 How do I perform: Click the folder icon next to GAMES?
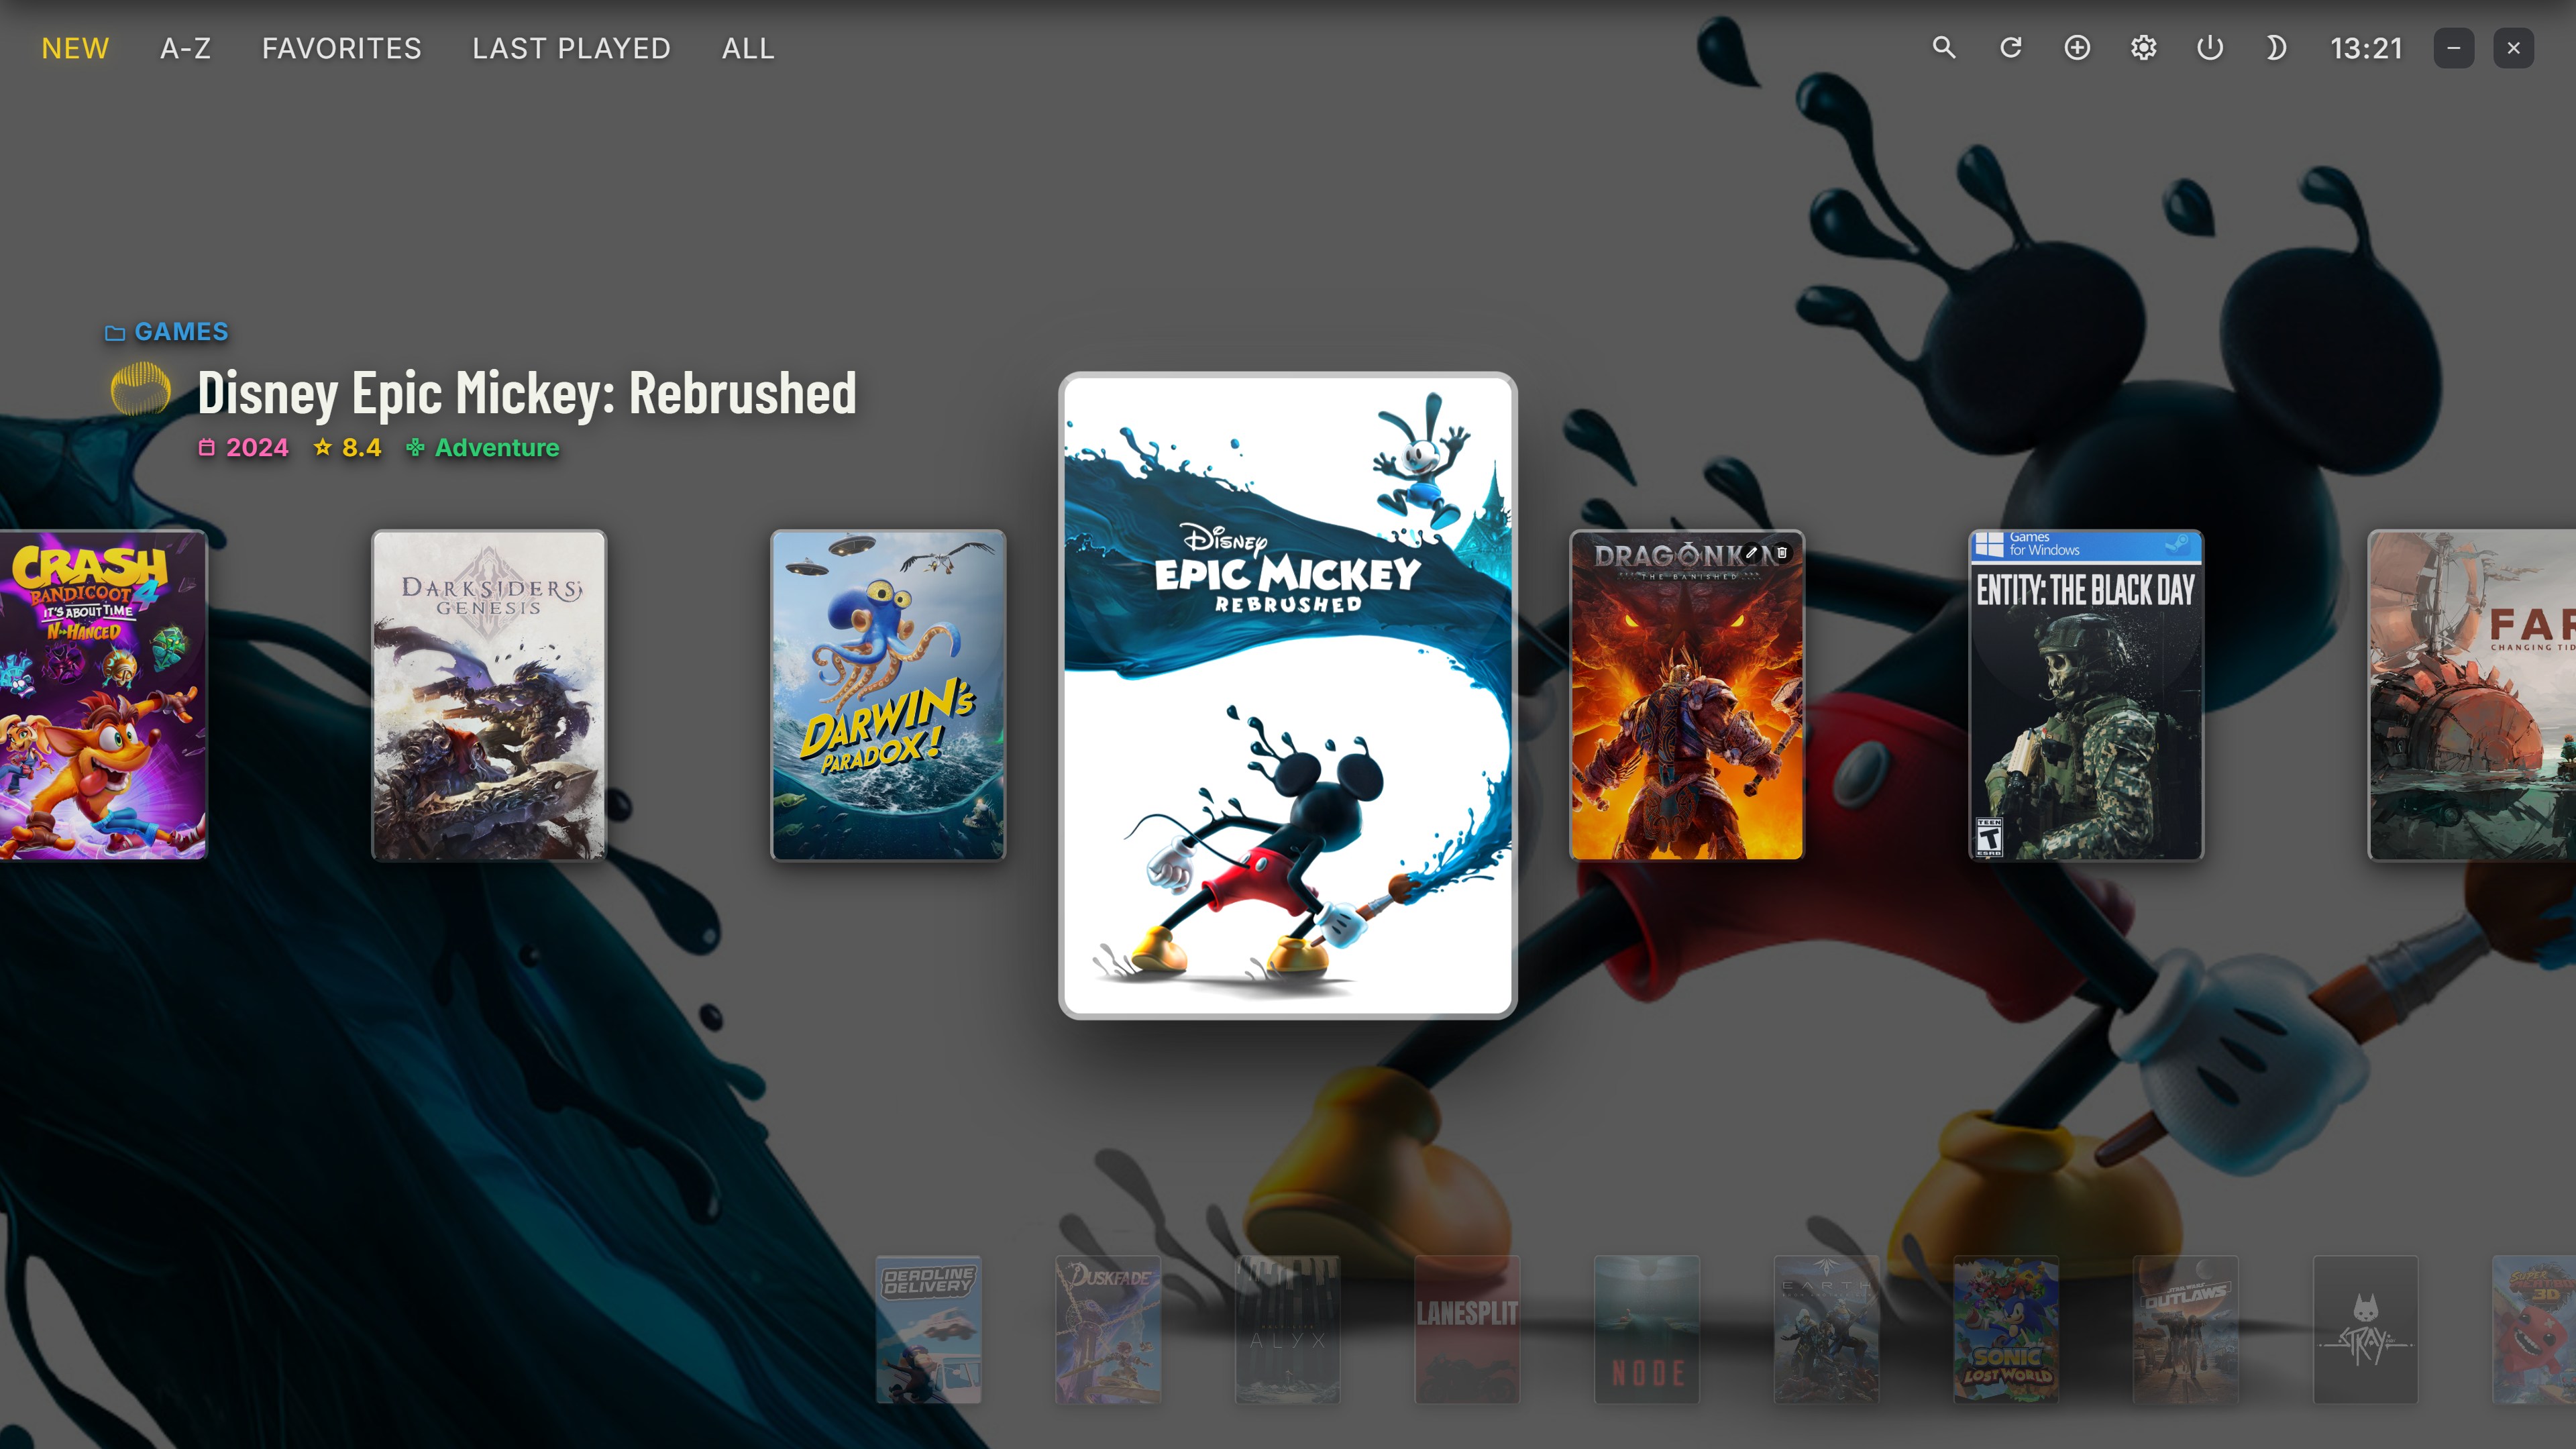point(115,333)
